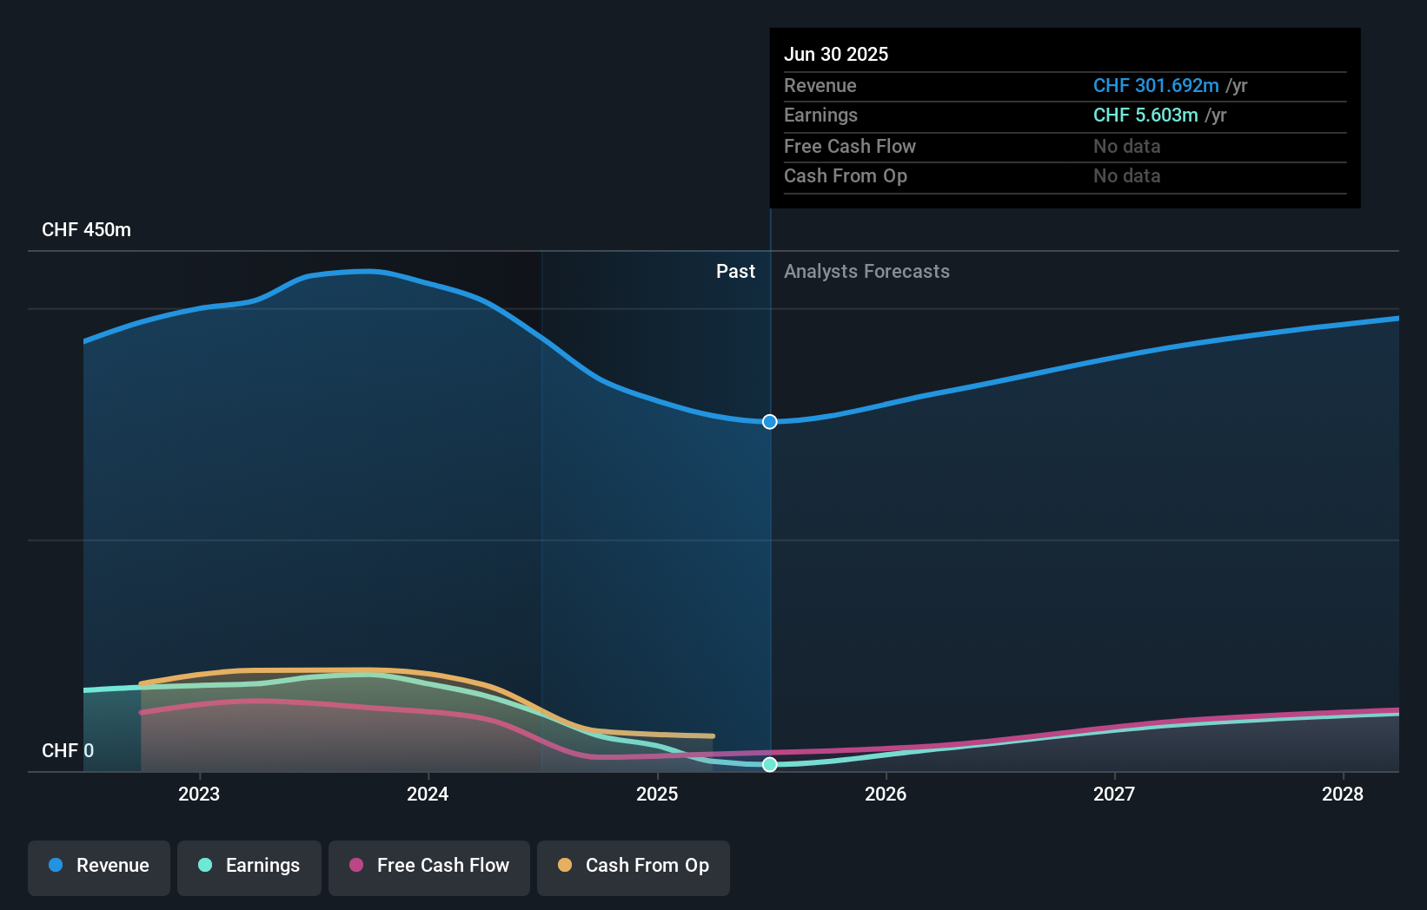Click the CHF 301.692m revenue value
This screenshot has width=1427, height=910.
coord(1156,86)
